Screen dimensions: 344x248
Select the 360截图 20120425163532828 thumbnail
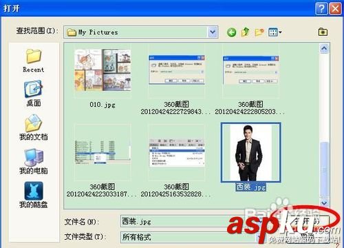tap(176, 152)
